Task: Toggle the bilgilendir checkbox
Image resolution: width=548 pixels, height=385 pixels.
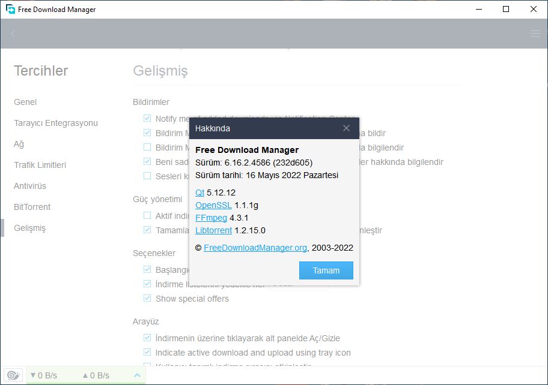Action: click(x=147, y=147)
